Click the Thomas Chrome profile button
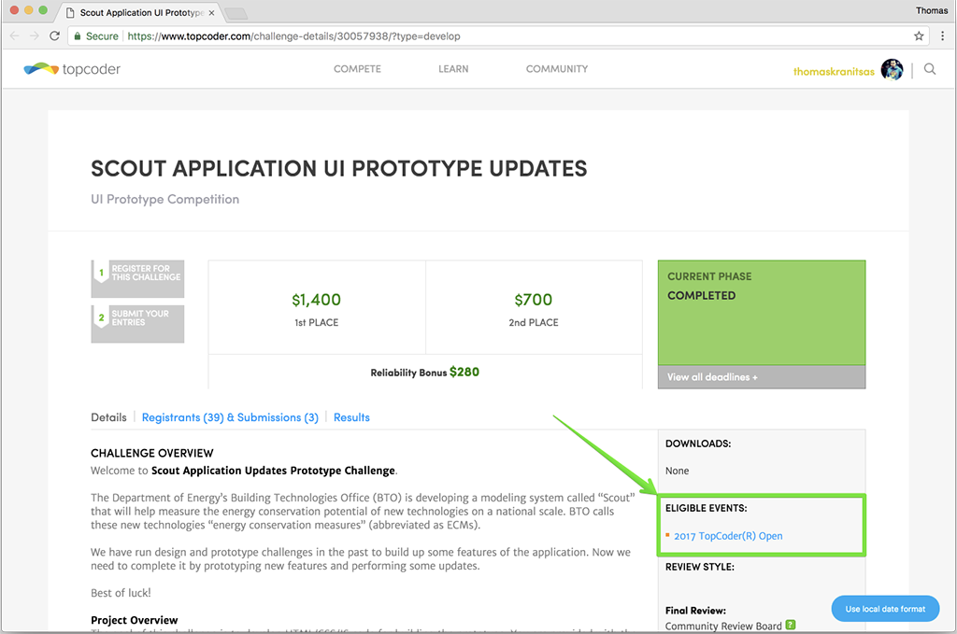This screenshot has height=634, width=957. (x=932, y=10)
